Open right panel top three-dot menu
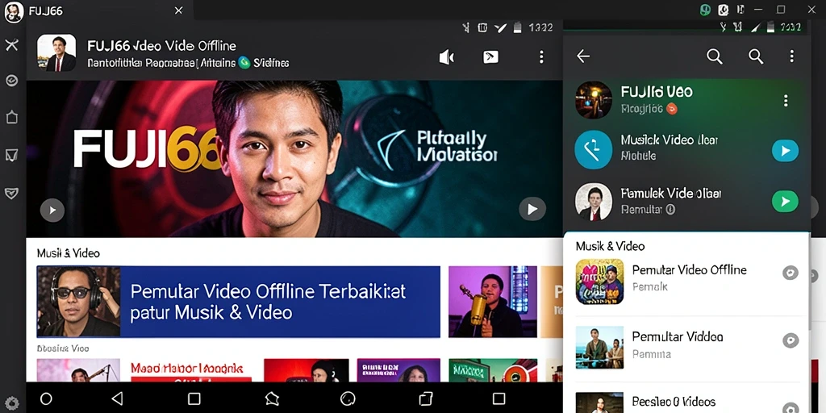Viewport: 826px width, 413px height. [791, 56]
